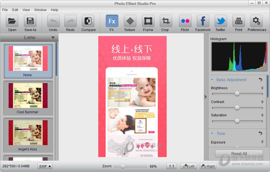Open the File menu
270x172 pixels.
click(5, 10)
